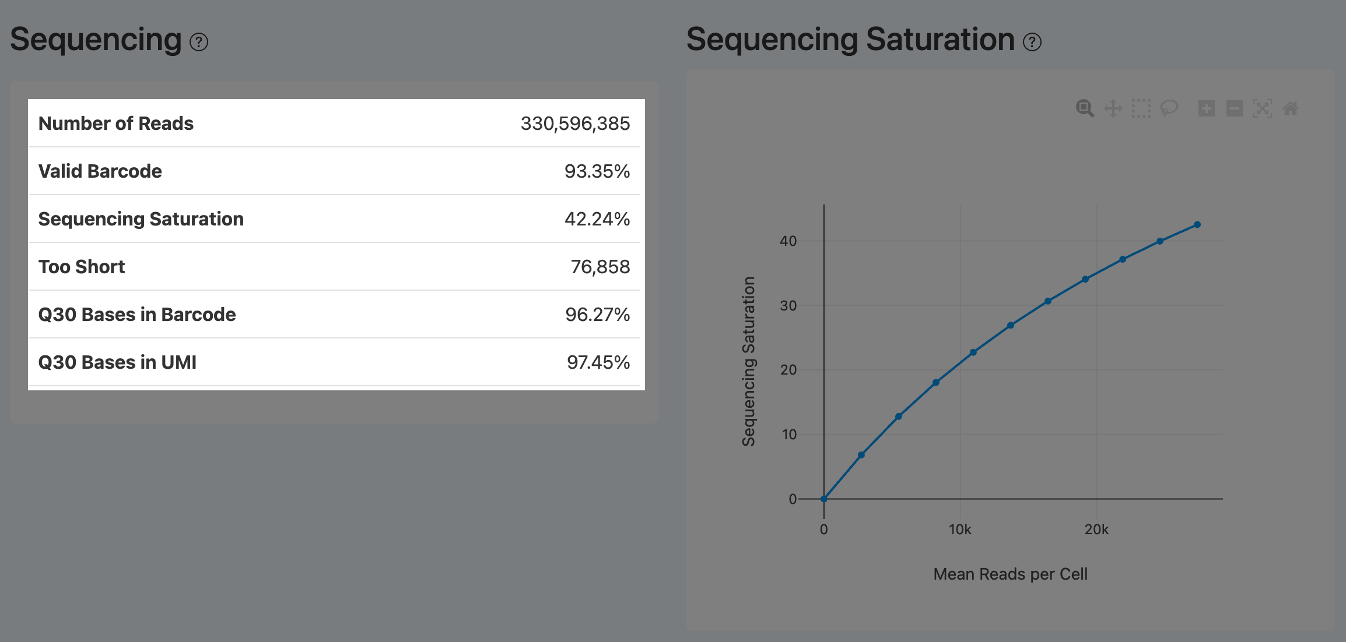Click the Mean Reads per Cell axis label
This screenshot has height=642, width=1346.
pyautogui.click(x=1010, y=574)
